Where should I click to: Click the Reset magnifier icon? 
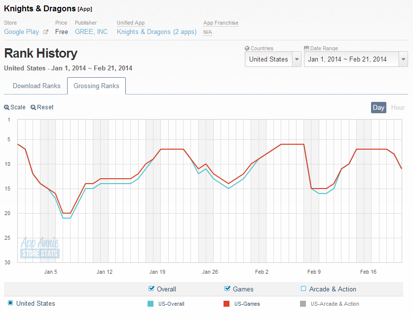[33, 107]
